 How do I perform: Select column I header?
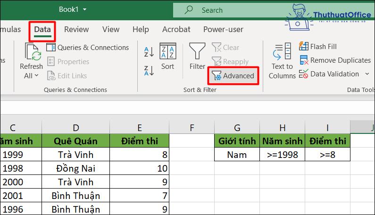(327, 127)
